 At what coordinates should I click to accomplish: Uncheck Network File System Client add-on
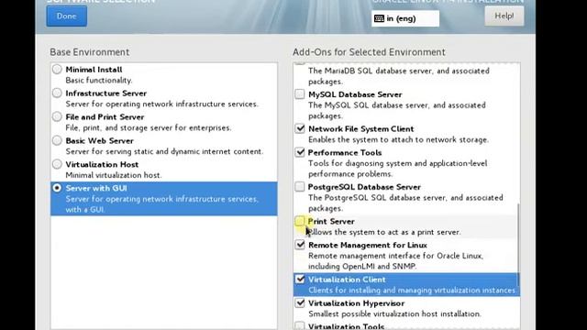tap(300, 128)
